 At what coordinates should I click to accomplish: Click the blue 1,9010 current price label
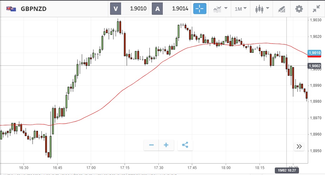(x=314, y=53)
